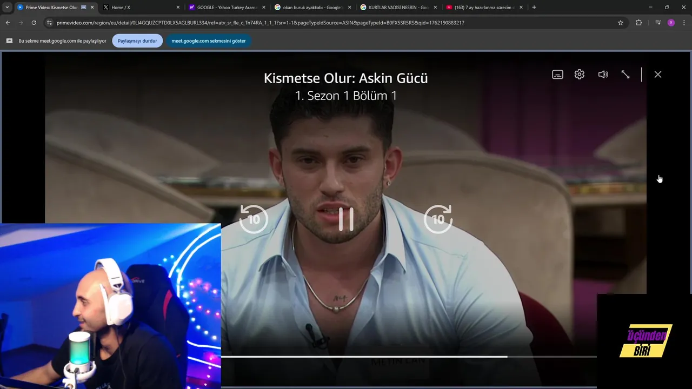Open the browser extensions puzzle icon
This screenshot has height=389, width=692.
pyautogui.click(x=638, y=23)
